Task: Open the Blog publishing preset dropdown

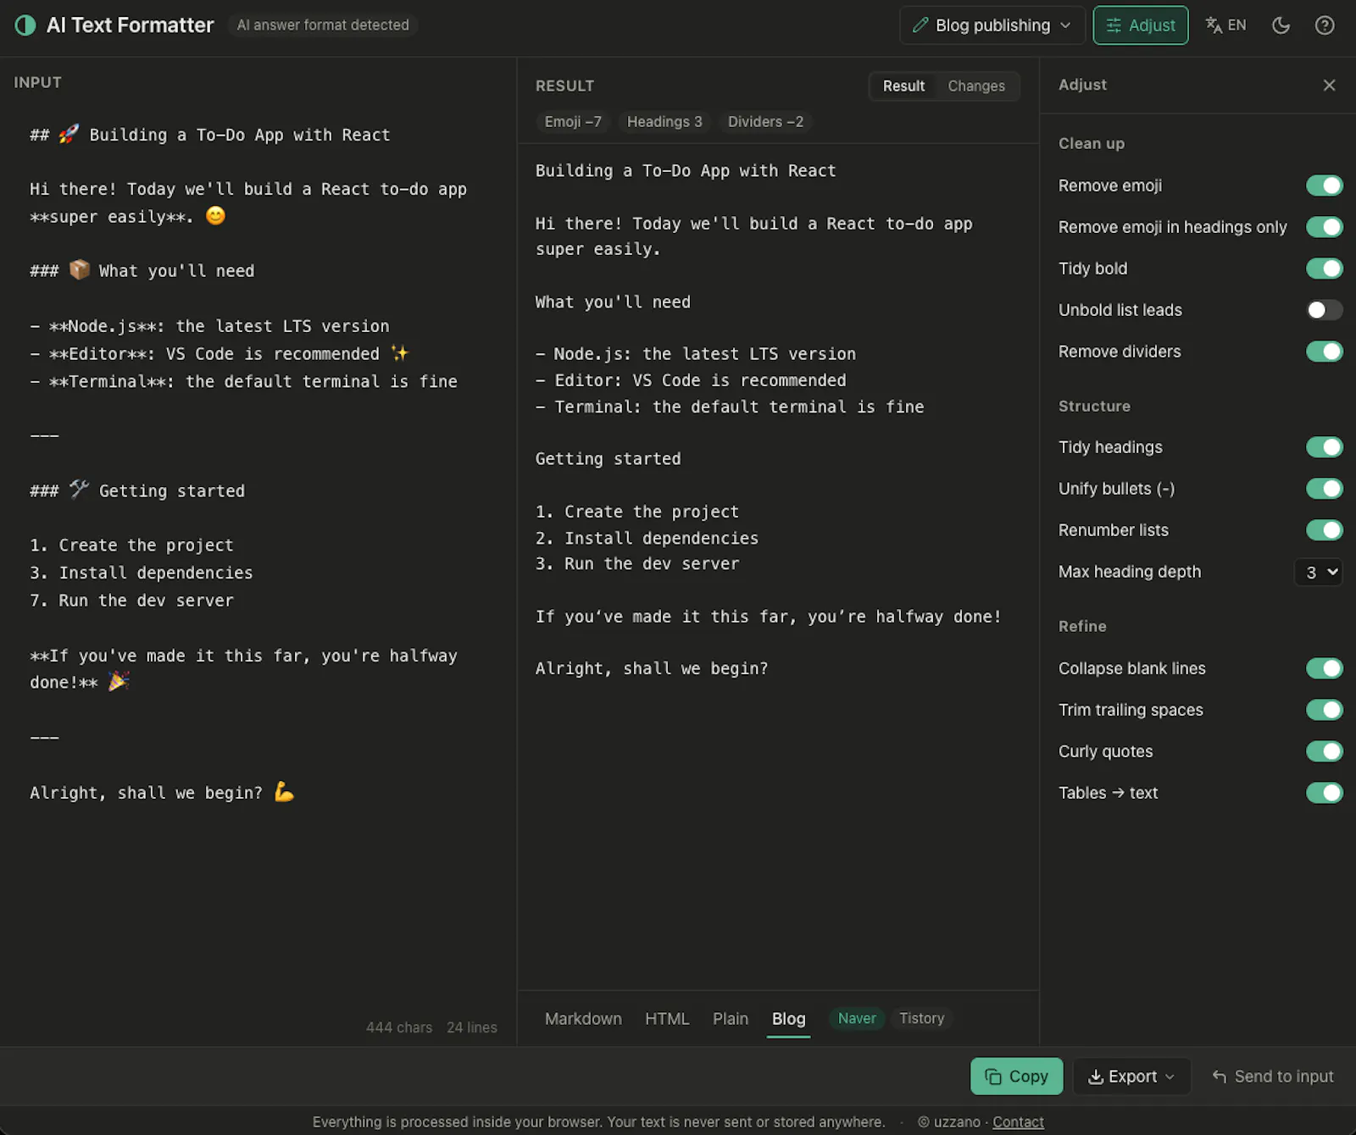Action: 992,25
